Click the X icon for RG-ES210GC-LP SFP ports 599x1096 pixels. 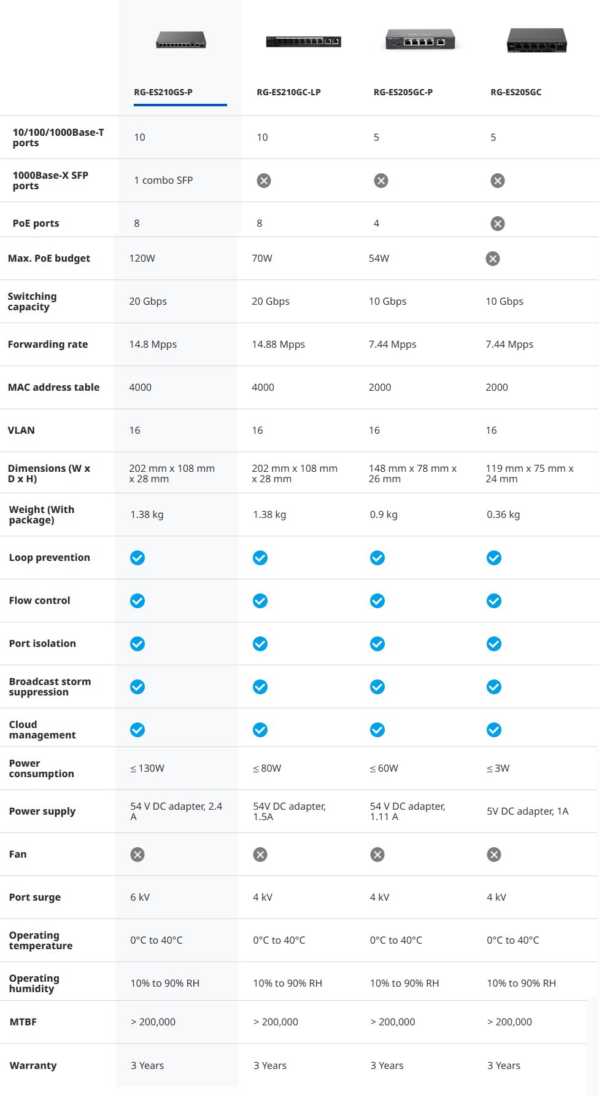point(264,181)
